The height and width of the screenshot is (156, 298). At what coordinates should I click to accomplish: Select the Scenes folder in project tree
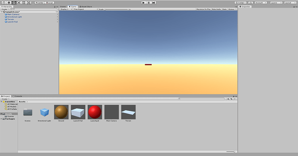click(x=10, y=116)
